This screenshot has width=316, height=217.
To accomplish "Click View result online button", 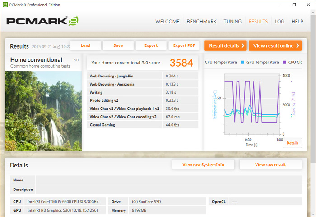I will pyautogui.click(x=275, y=45).
